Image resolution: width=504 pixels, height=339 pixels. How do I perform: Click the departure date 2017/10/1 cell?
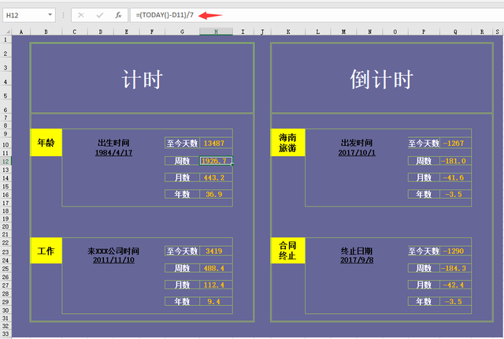(x=357, y=152)
